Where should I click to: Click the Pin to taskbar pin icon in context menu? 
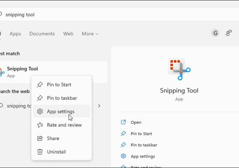click(x=40, y=98)
